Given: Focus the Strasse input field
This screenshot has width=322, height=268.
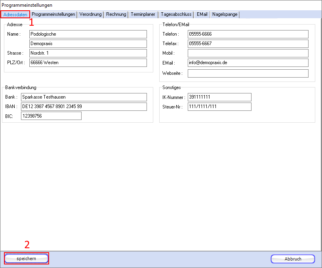Looking at the screenshot, I should [x=88, y=53].
